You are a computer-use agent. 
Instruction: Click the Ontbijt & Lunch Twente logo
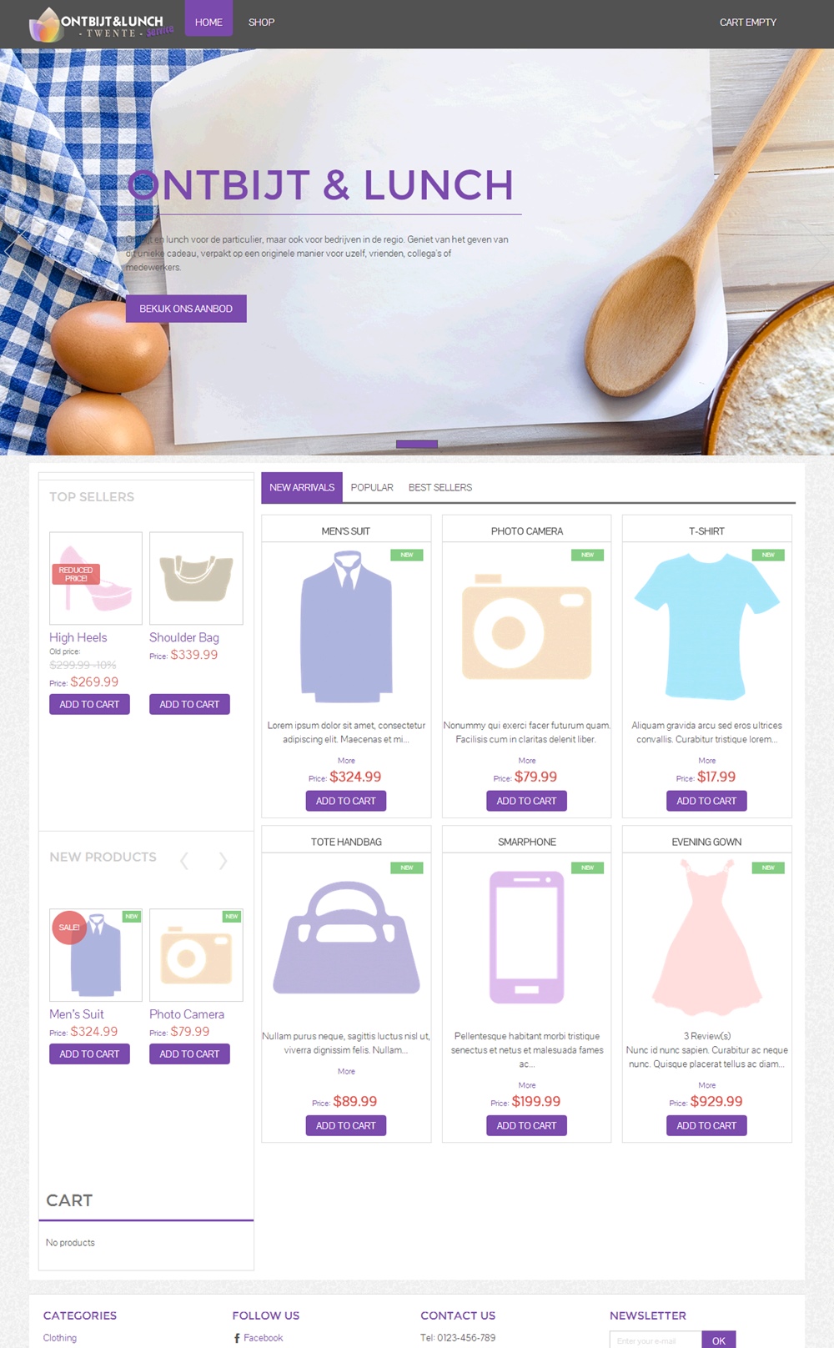[x=101, y=24]
